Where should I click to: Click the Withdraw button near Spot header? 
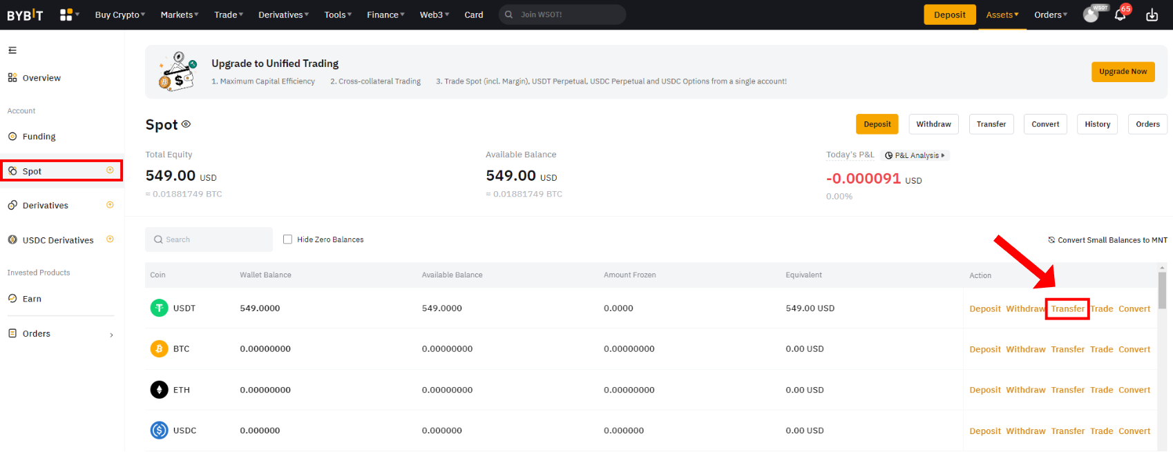[x=933, y=124]
